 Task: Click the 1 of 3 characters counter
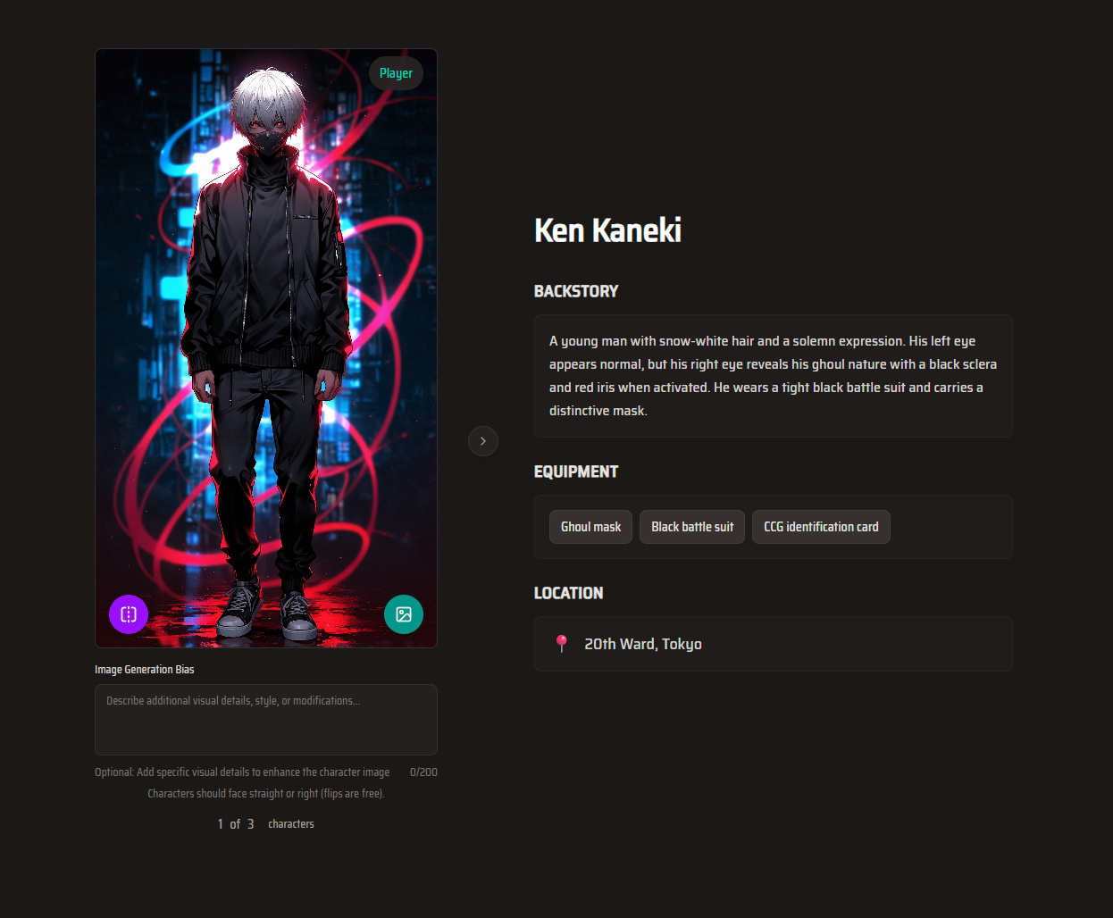(265, 824)
